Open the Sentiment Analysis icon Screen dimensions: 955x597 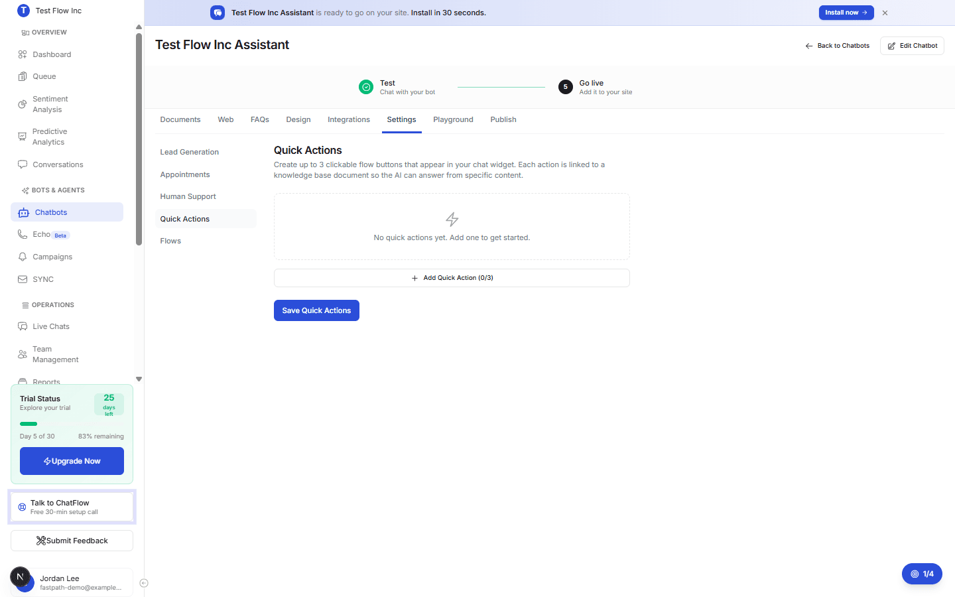coord(23,104)
